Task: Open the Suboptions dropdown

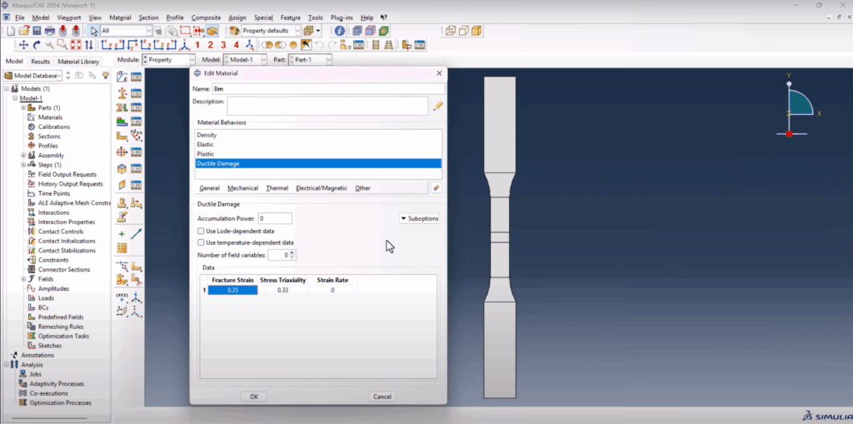Action: (420, 218)
